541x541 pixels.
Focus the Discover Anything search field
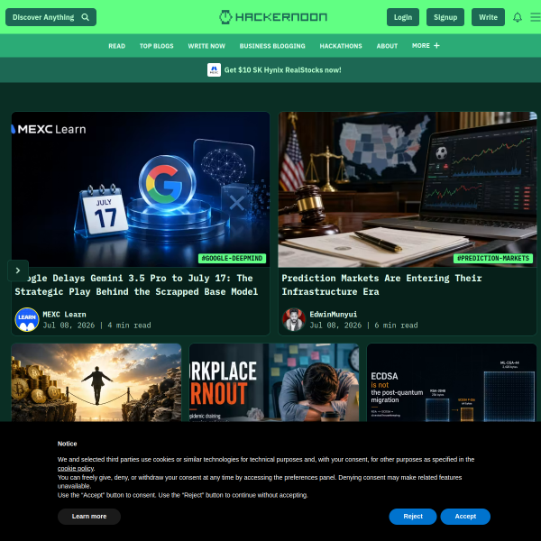(50, 17)
